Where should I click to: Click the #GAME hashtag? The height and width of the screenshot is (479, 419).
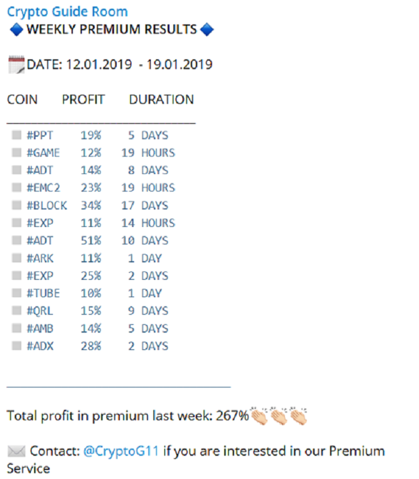43,153
